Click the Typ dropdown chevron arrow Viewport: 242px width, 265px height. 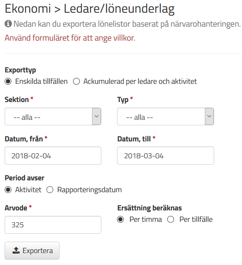pos(209,116)
